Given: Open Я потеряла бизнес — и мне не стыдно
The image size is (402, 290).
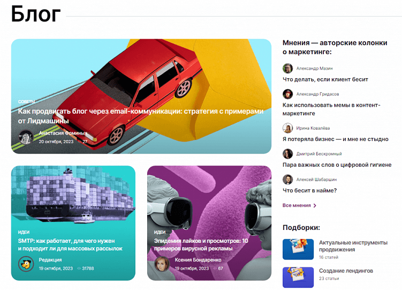Looking at the screenshot, I should tap(335, 139).
